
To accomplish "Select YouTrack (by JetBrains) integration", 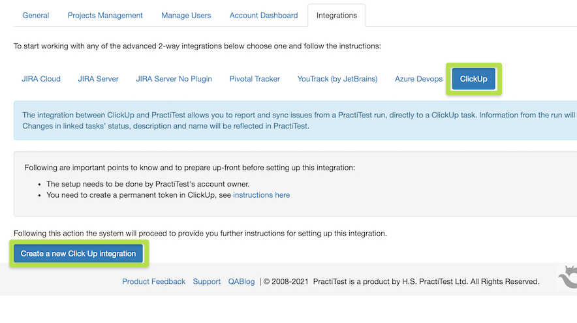I will (337, 79).
